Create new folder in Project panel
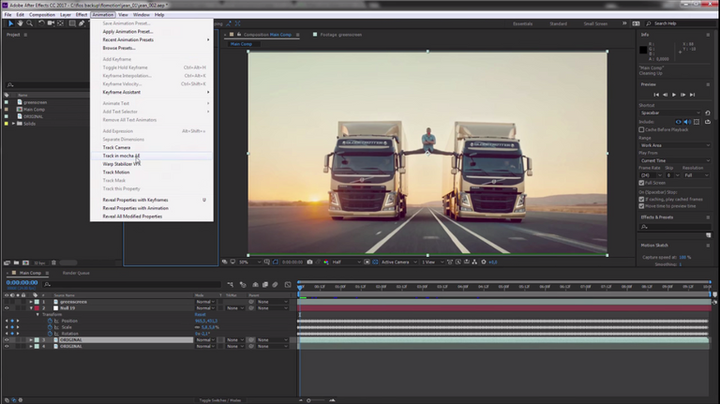Viewport: 720px width, 404px height. (x=16, y=263)
